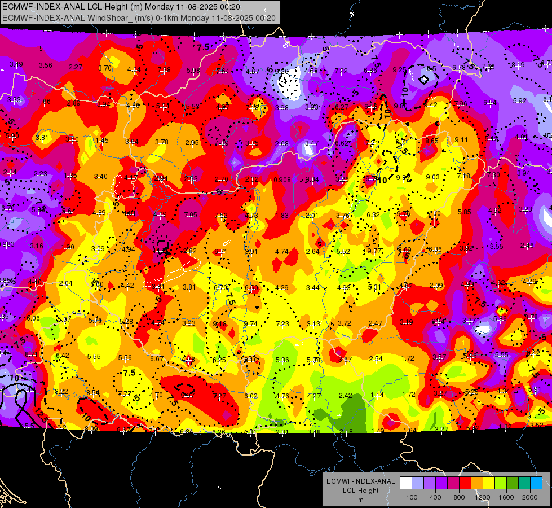
Task: Click the grid value 9.11 on the map
Action: 461,140
